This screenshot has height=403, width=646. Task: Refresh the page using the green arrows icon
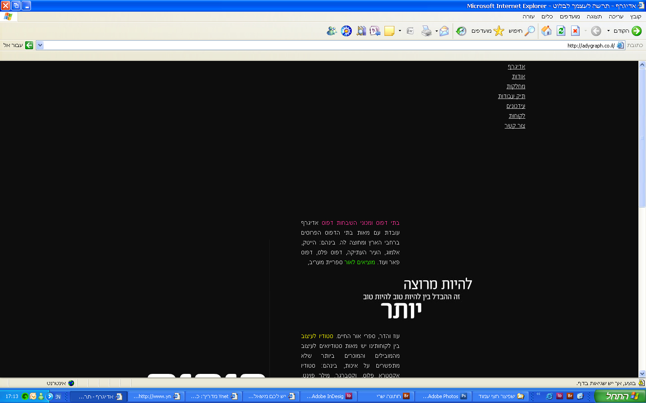[561, 31]
